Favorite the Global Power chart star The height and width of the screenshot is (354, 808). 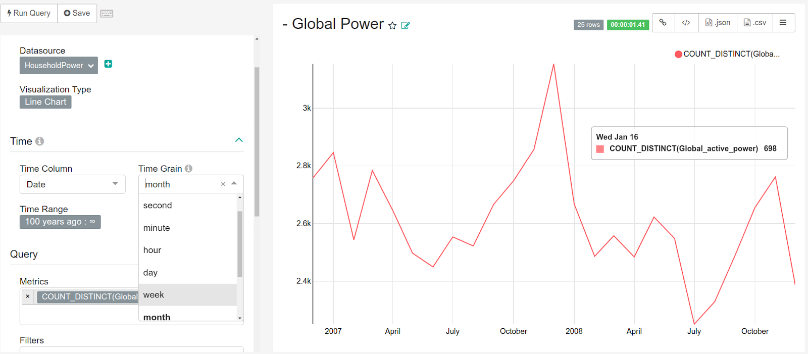tap(392, 26)
